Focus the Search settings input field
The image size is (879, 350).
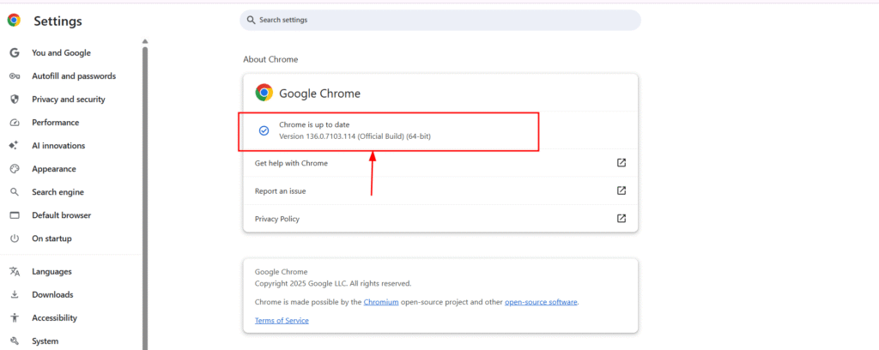pyautogui.click(x=440, y=21)
